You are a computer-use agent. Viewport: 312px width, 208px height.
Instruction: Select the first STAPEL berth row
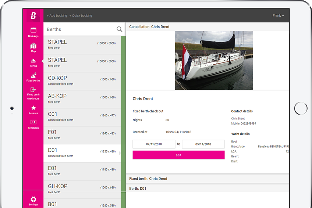pos(82,45)
